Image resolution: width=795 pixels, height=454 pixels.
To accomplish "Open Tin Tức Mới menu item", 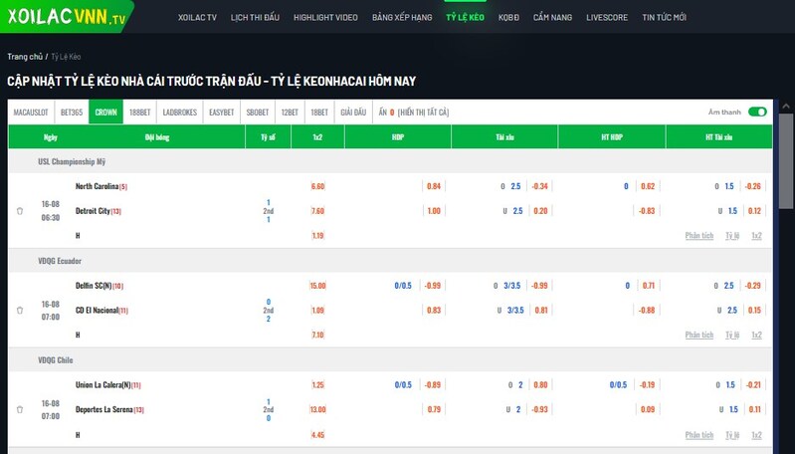I will [x=664, y=17].
